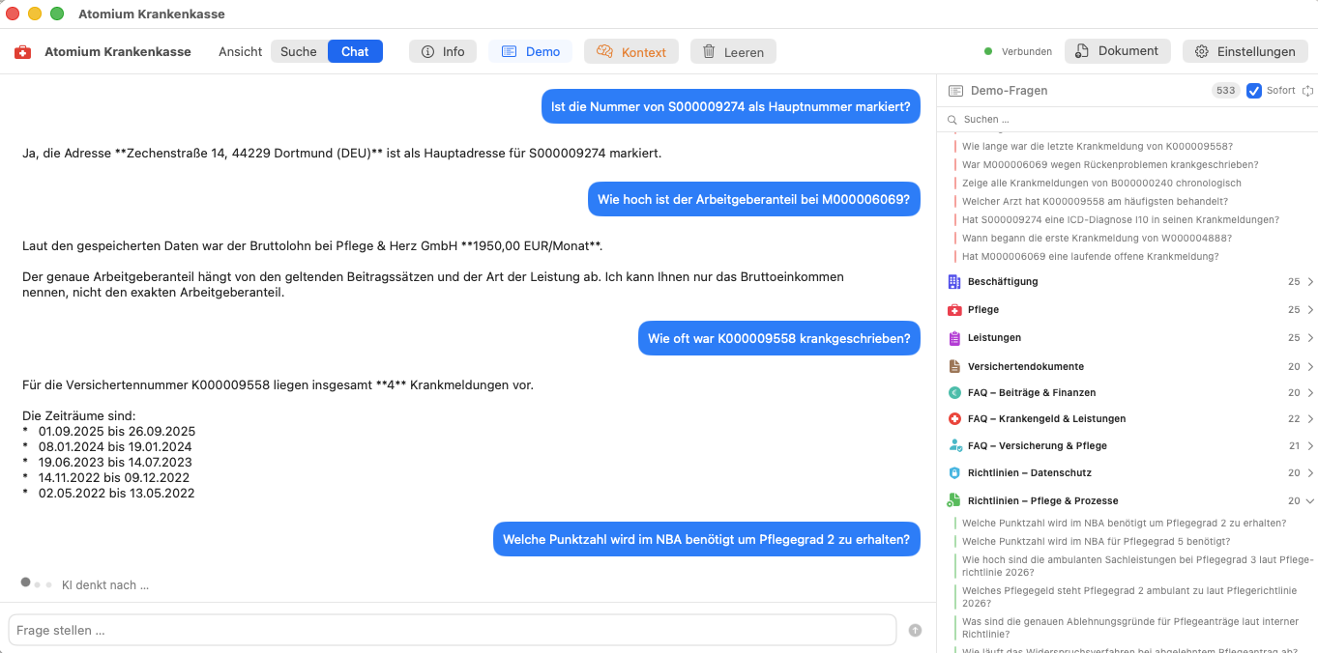Expand the Versichertendokumente chevron
Viewport: 1318px width, 653px height.
pyautogui.click(x=1310, y=367)
